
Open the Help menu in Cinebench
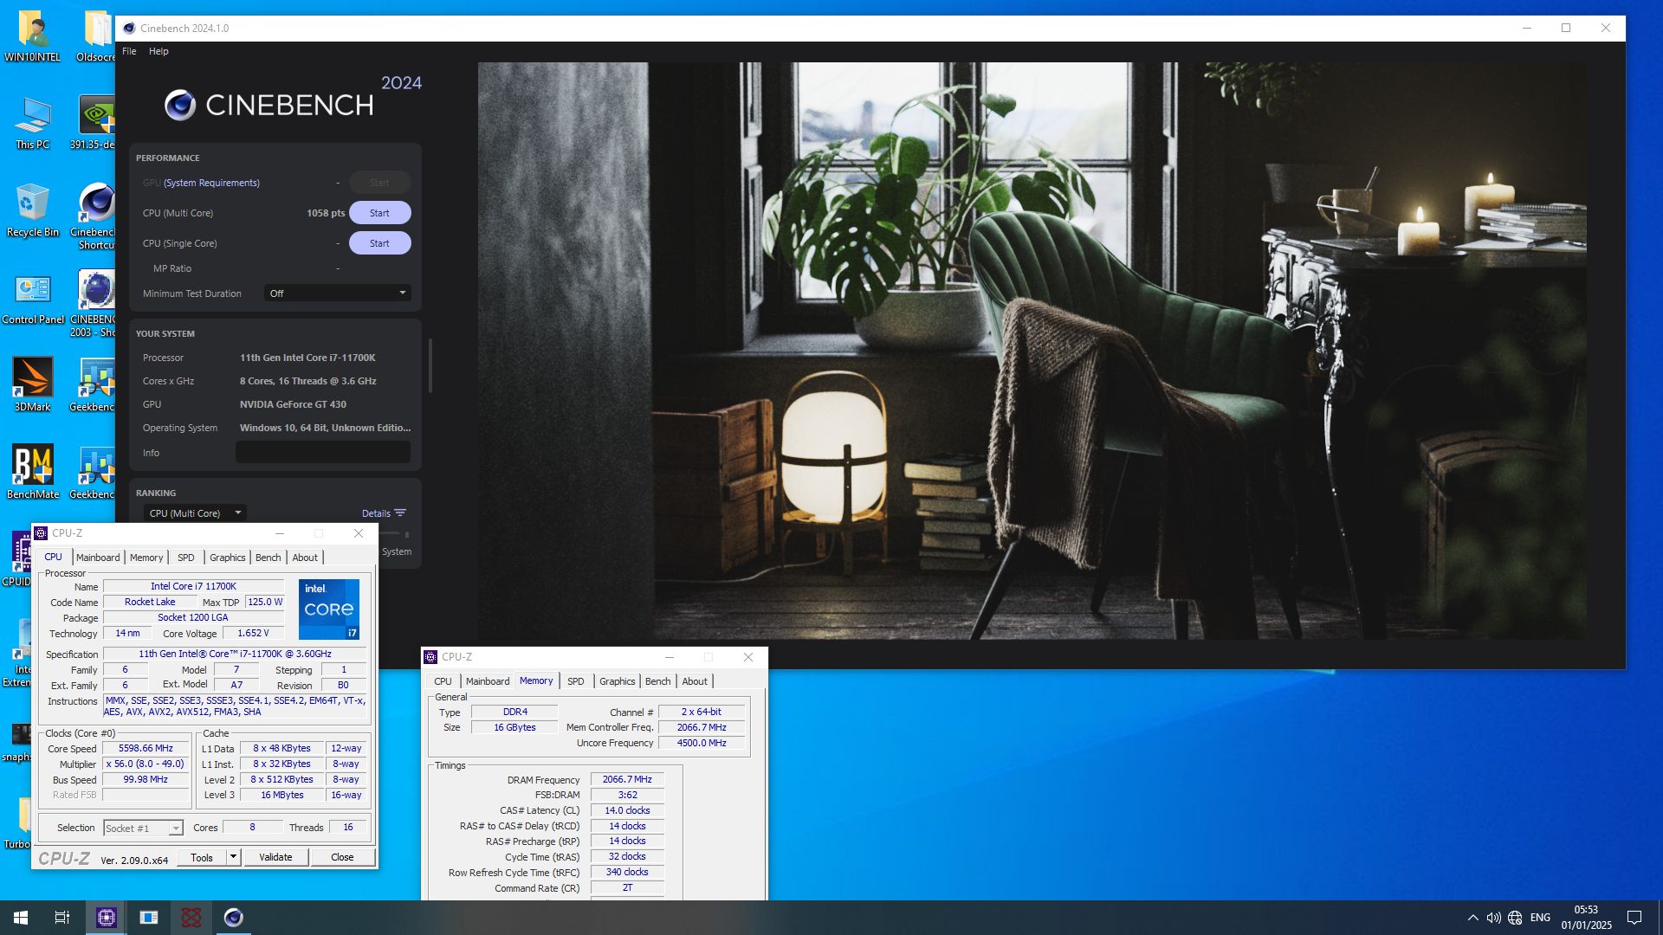point(159,51)
